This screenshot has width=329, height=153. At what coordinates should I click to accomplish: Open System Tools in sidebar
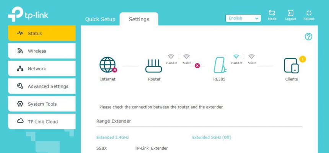42,104
